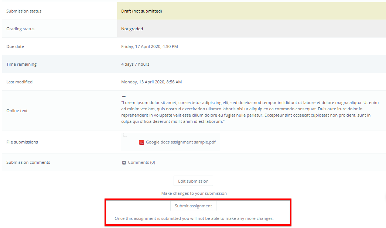
Task: Click the Submission comments row label
Action: [28, 162]
